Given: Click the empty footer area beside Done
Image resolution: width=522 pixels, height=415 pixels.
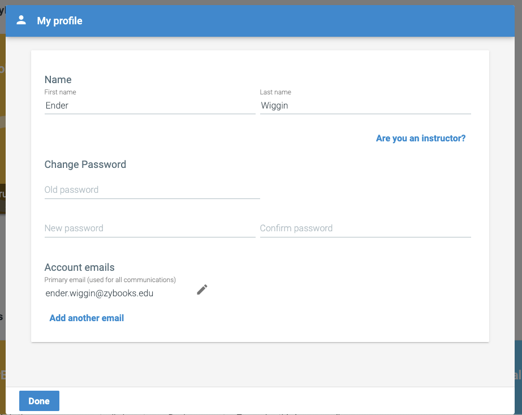Looking at the screenshot, I should [x=283, y=401].
